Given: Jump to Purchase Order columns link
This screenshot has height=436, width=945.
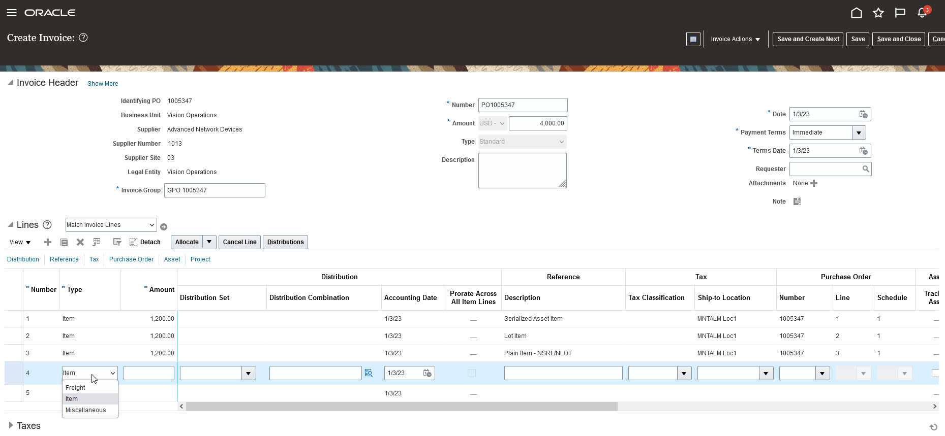Looking at the screenshot, I should pyautogui.click(x=131, y=259).
